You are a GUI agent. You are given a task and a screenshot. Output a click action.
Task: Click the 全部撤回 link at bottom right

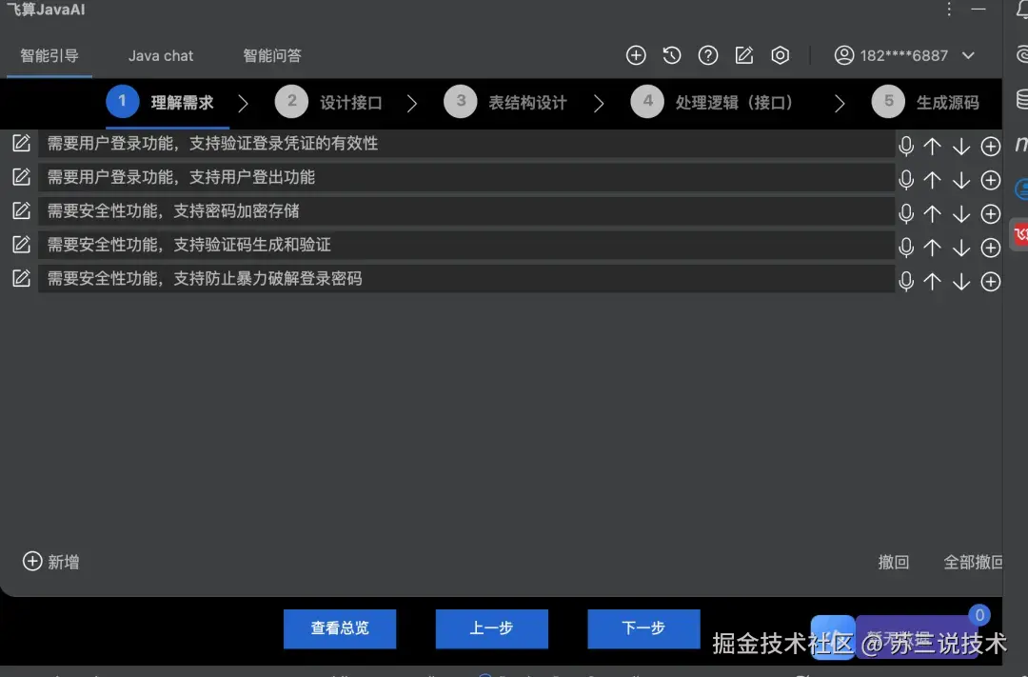click(973, 562)
